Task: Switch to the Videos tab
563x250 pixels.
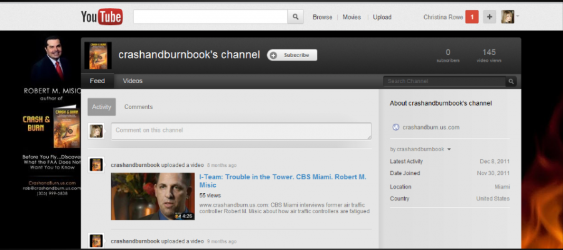Action: coord(133,81)
